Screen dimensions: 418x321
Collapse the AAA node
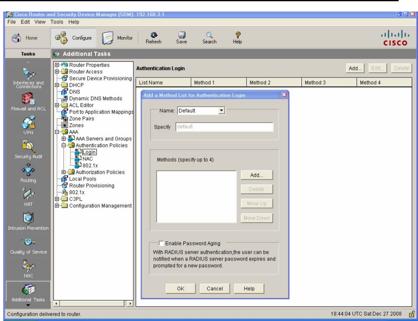coord(57,132)
